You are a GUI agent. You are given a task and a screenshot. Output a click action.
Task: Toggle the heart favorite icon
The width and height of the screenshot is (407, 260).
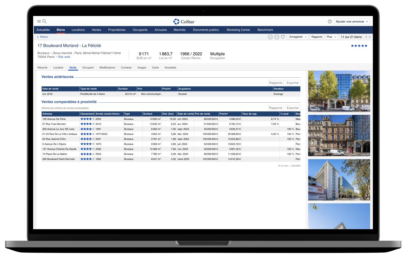point(283,37)
